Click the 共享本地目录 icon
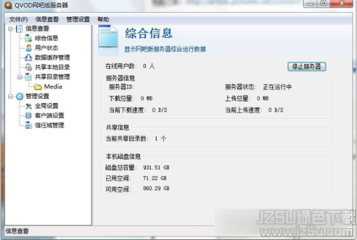The height and width of the screenshot is (240, 357). pos(28,67)
